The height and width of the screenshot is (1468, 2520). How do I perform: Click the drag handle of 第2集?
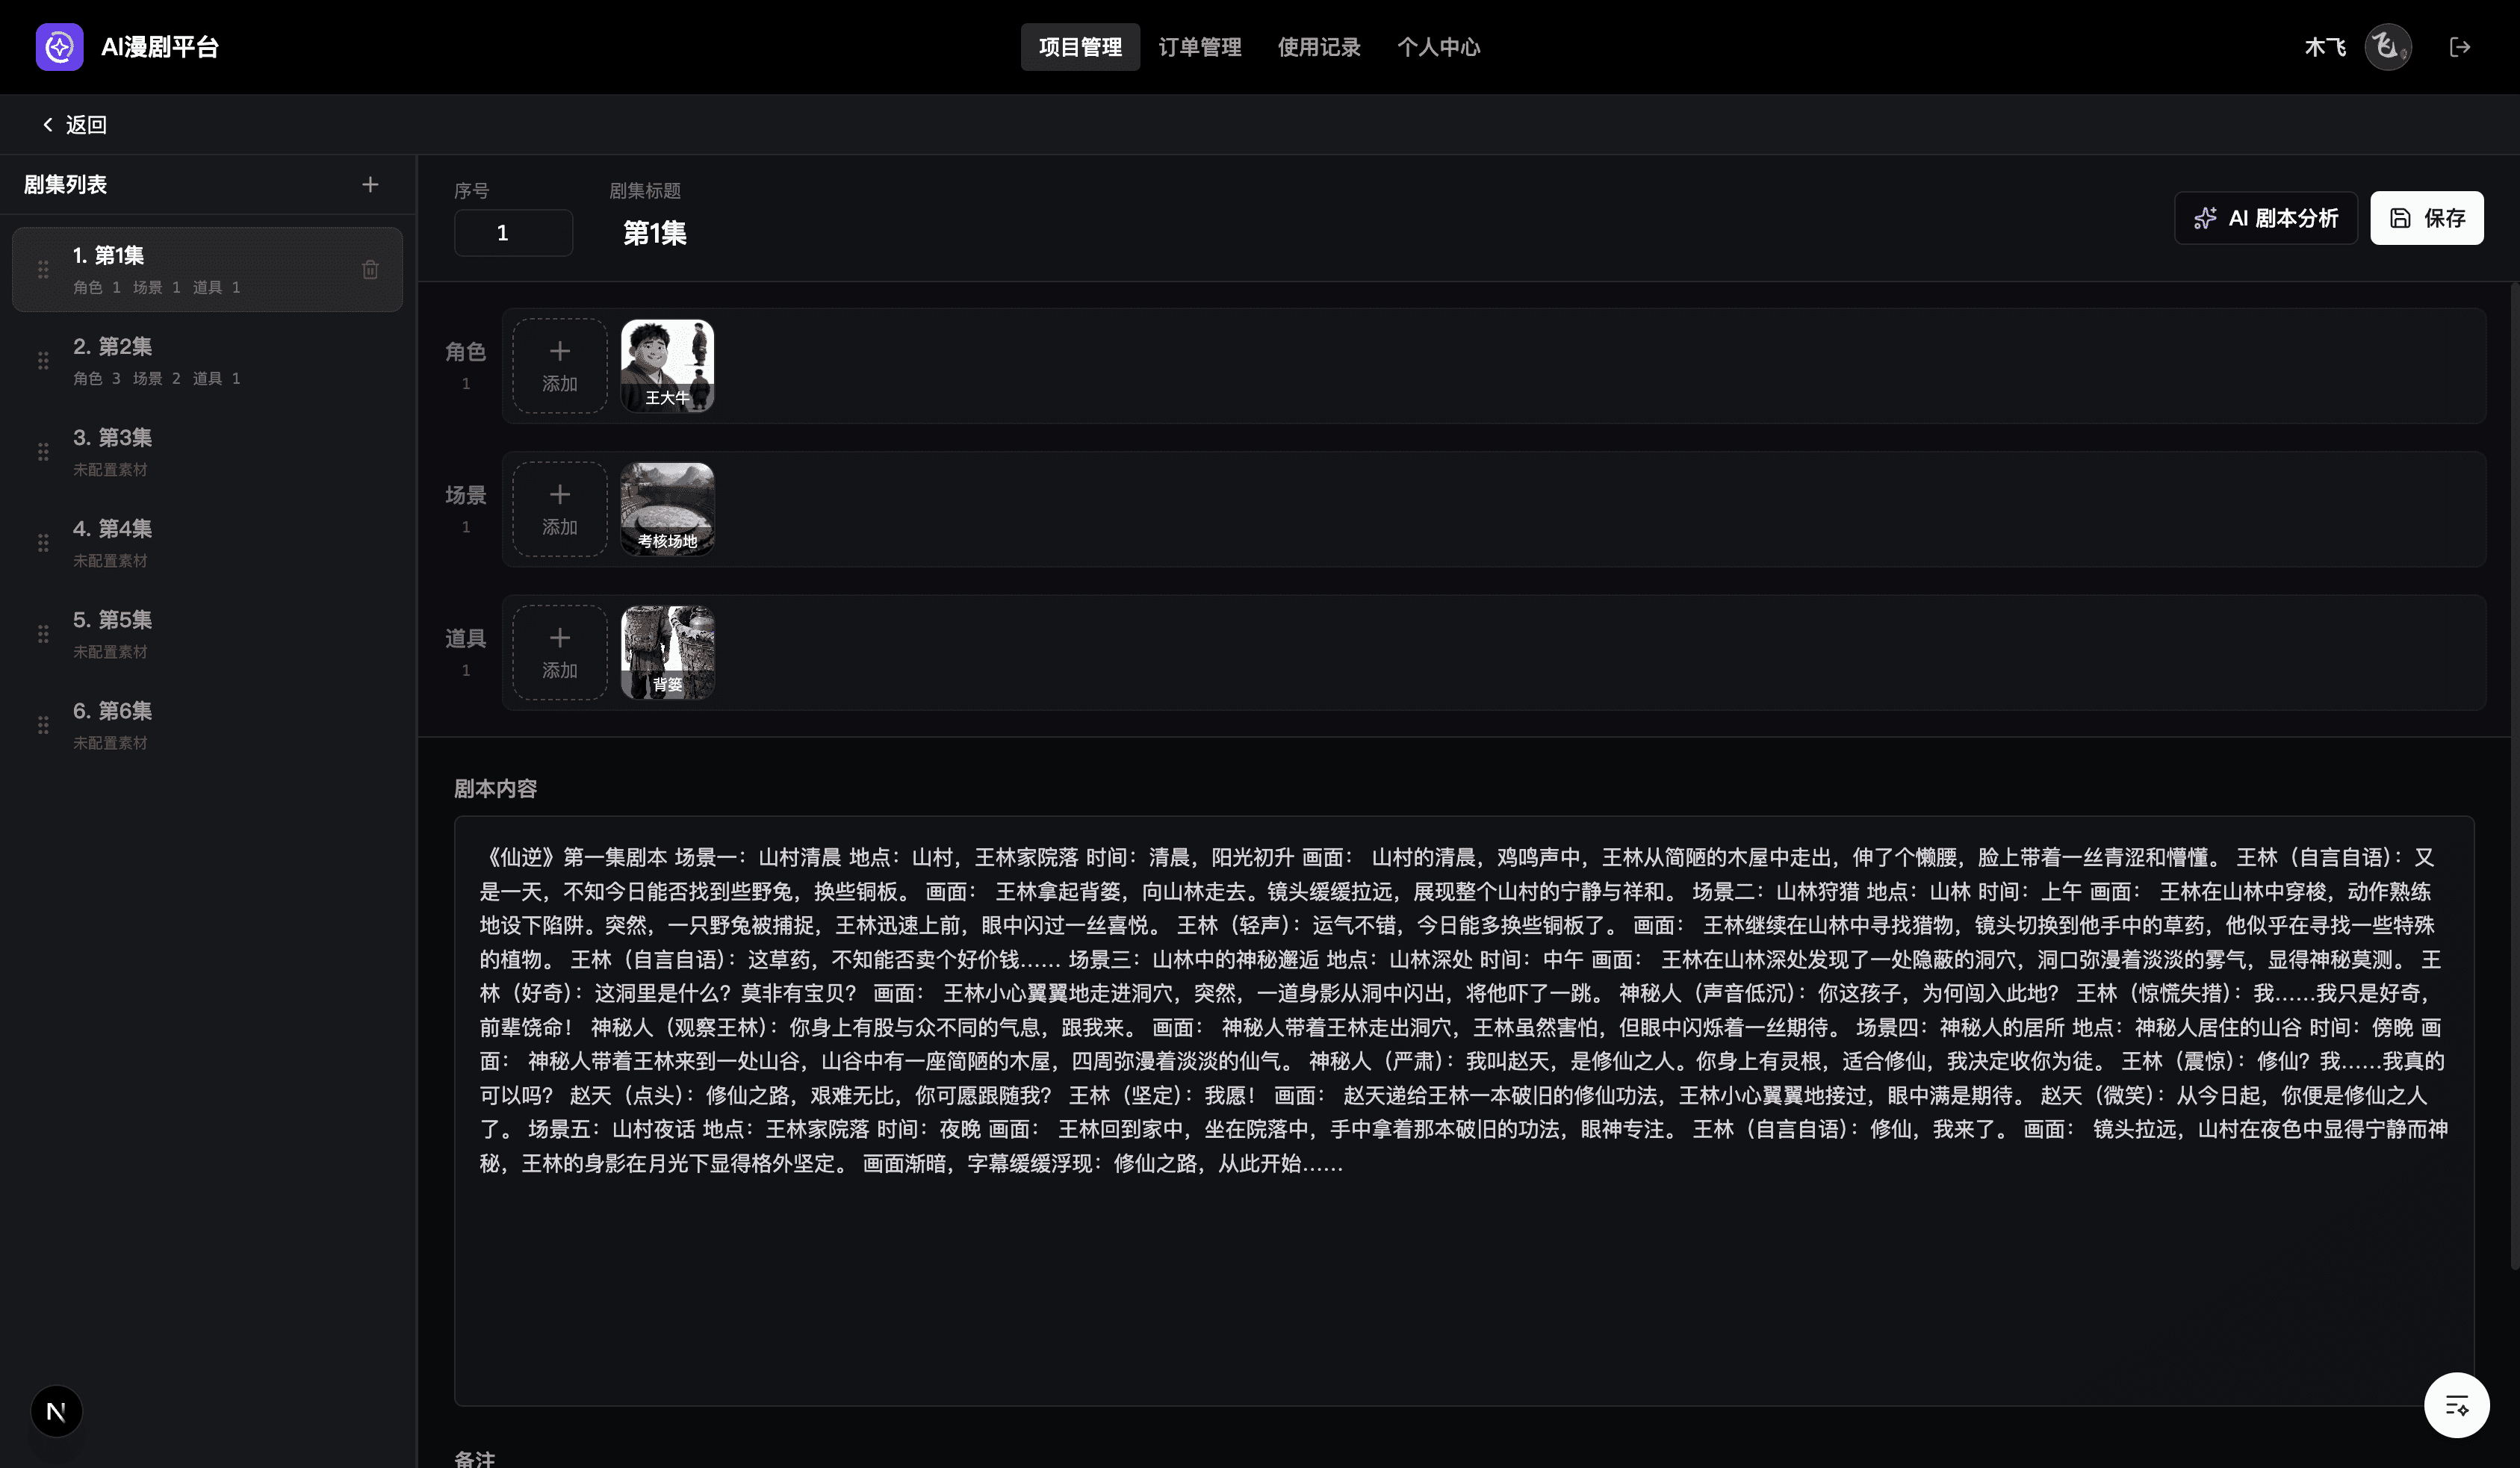[43, 360]
